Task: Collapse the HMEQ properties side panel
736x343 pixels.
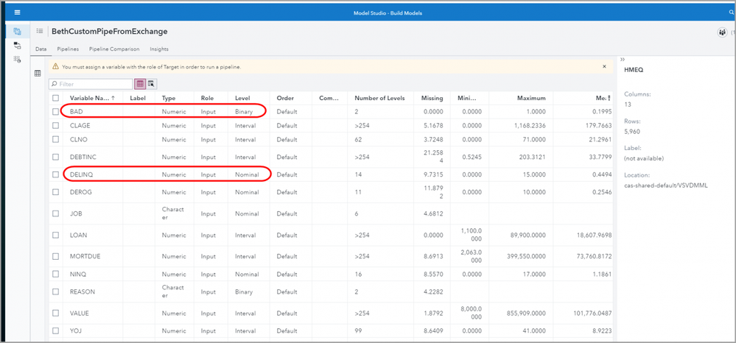Action: 623,59
